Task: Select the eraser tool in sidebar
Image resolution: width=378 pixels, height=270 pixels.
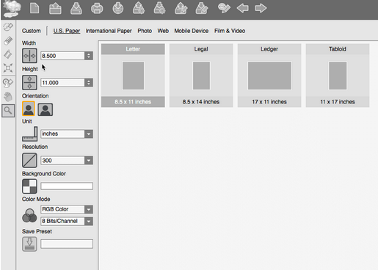Action: 8,40
